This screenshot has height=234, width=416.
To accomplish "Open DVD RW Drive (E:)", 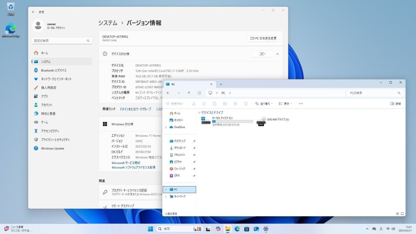I will pos(273,121).
